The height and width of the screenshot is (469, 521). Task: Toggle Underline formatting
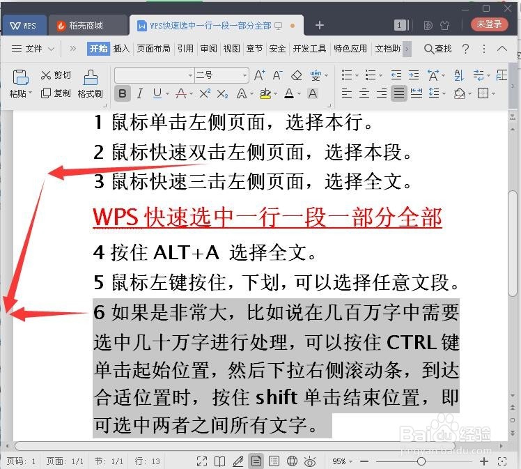coord(157,94)
